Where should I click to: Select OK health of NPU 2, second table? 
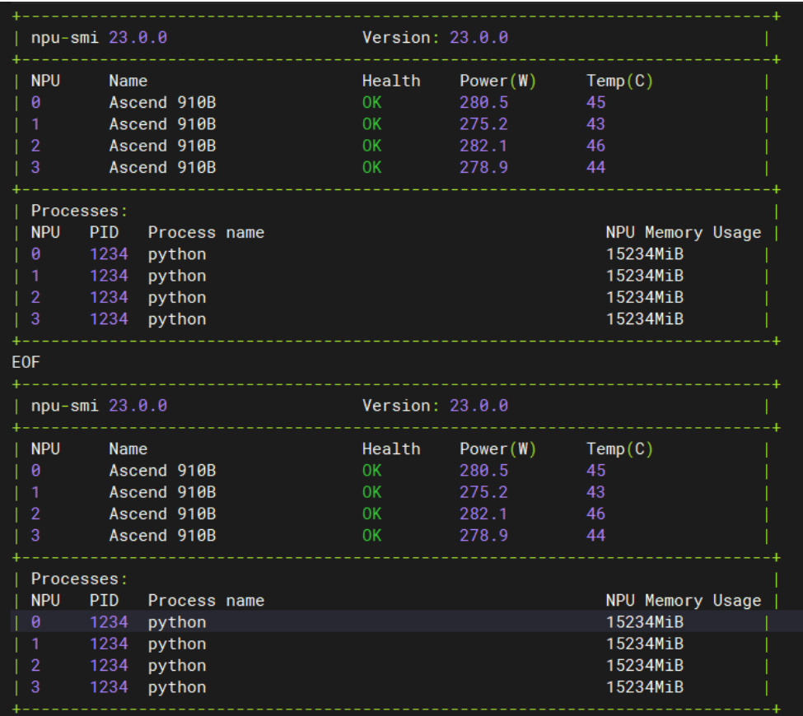(x=371, y=514)
